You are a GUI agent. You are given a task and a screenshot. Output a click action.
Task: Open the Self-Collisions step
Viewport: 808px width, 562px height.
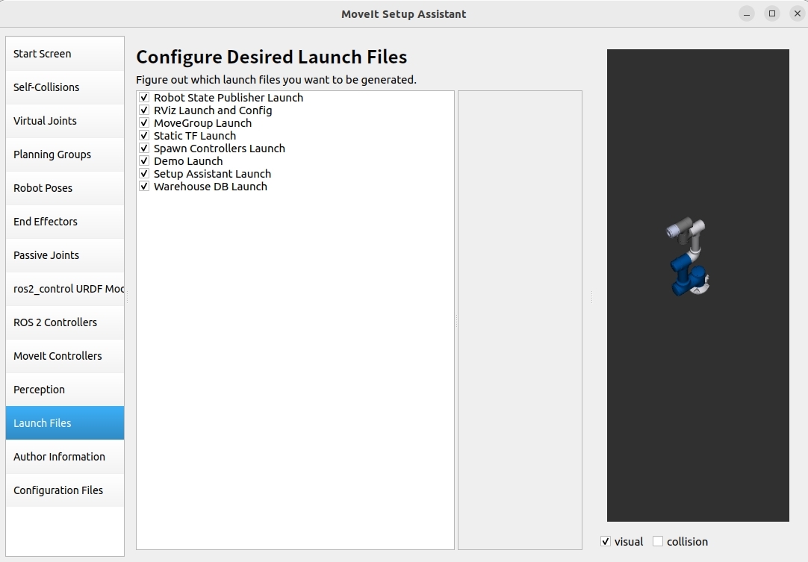65,87
